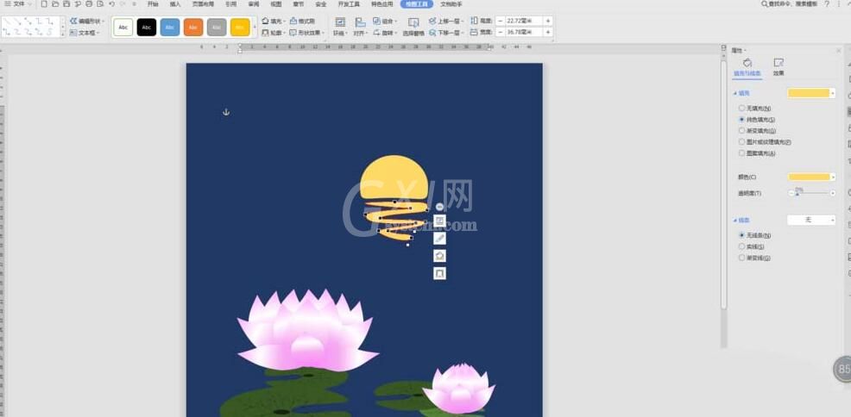Select 无填充 (No fill) radio button
The width and height of the screenshot is (851, 417).
pyautogui.click(x=742, y=108)
